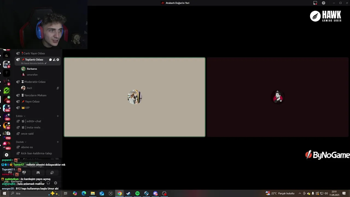Open server icon with 133 badge
The width and height of the screenshot is (350, 197).
7,108
